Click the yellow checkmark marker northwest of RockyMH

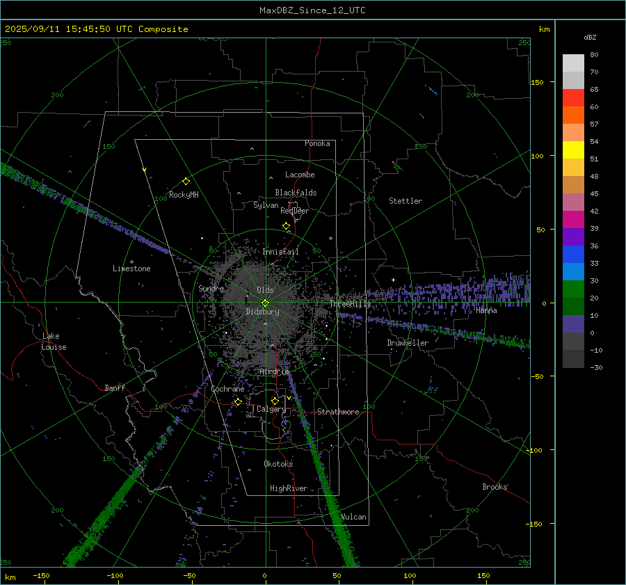145,170
